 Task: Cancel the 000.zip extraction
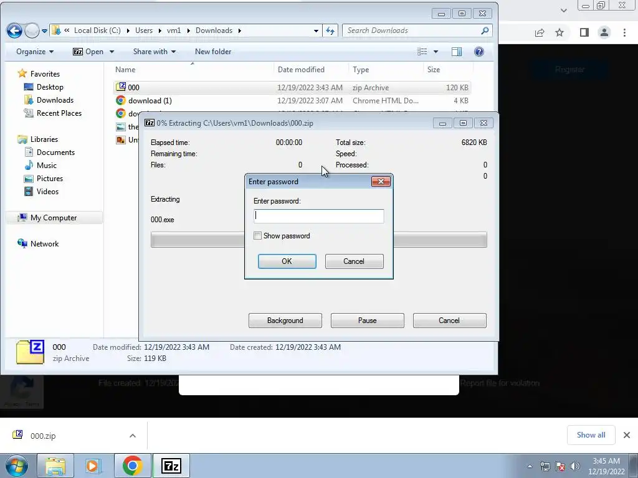[x=449, y=321]
